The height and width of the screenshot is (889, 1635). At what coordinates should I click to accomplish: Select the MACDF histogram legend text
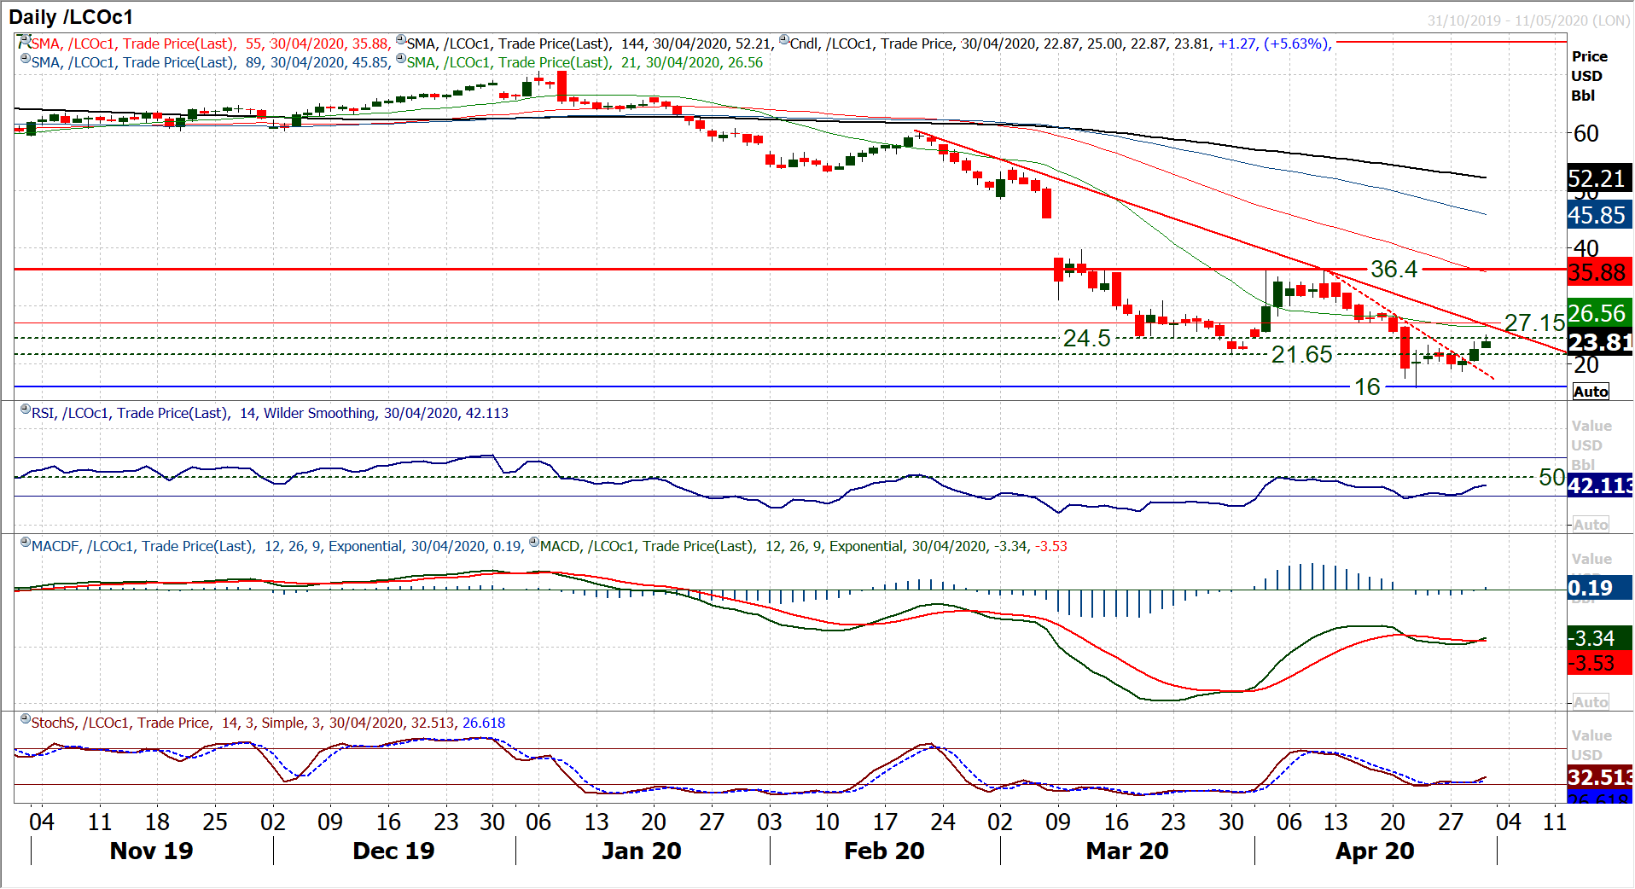(276, 546)
